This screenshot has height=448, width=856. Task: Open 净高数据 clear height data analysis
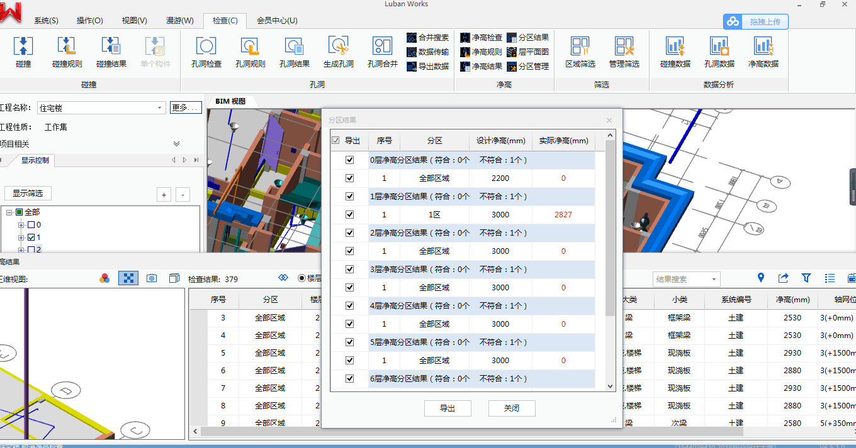click(x=763, y=52)
